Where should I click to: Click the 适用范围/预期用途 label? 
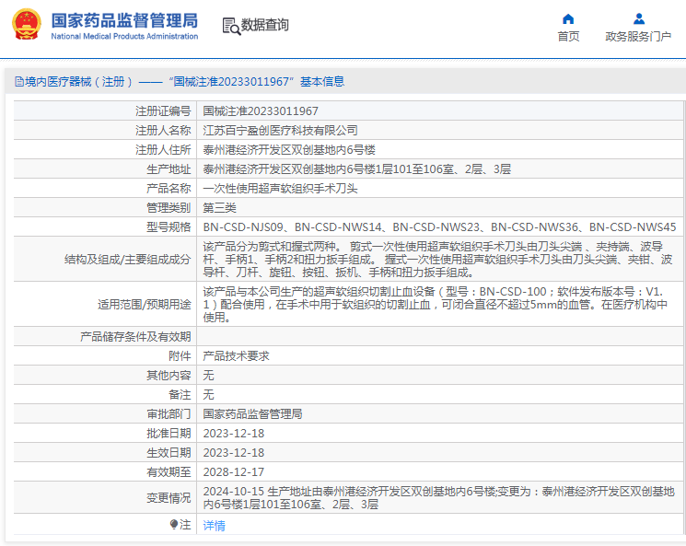[x=145, y=305]
